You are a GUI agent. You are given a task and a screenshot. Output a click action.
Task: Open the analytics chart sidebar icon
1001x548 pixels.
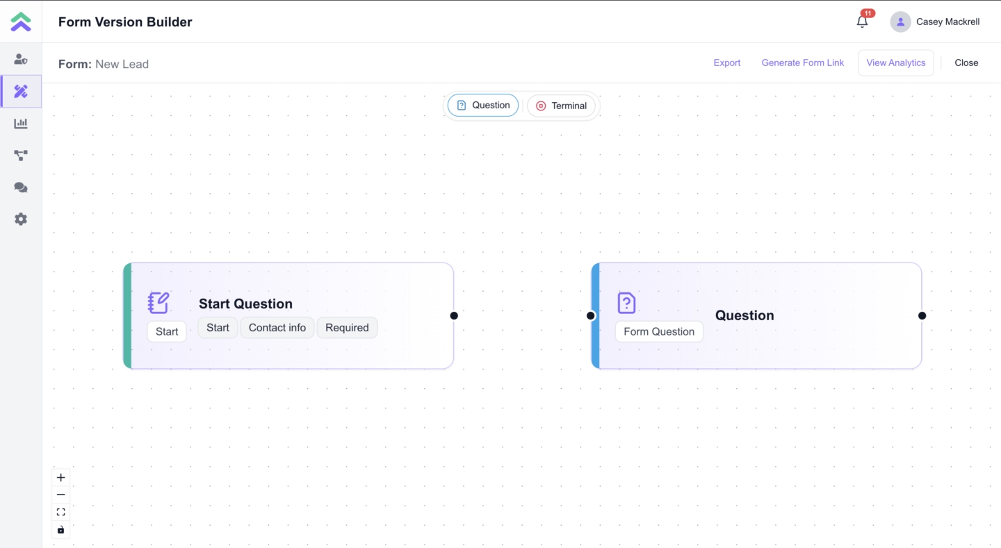[x=21, y=124]
